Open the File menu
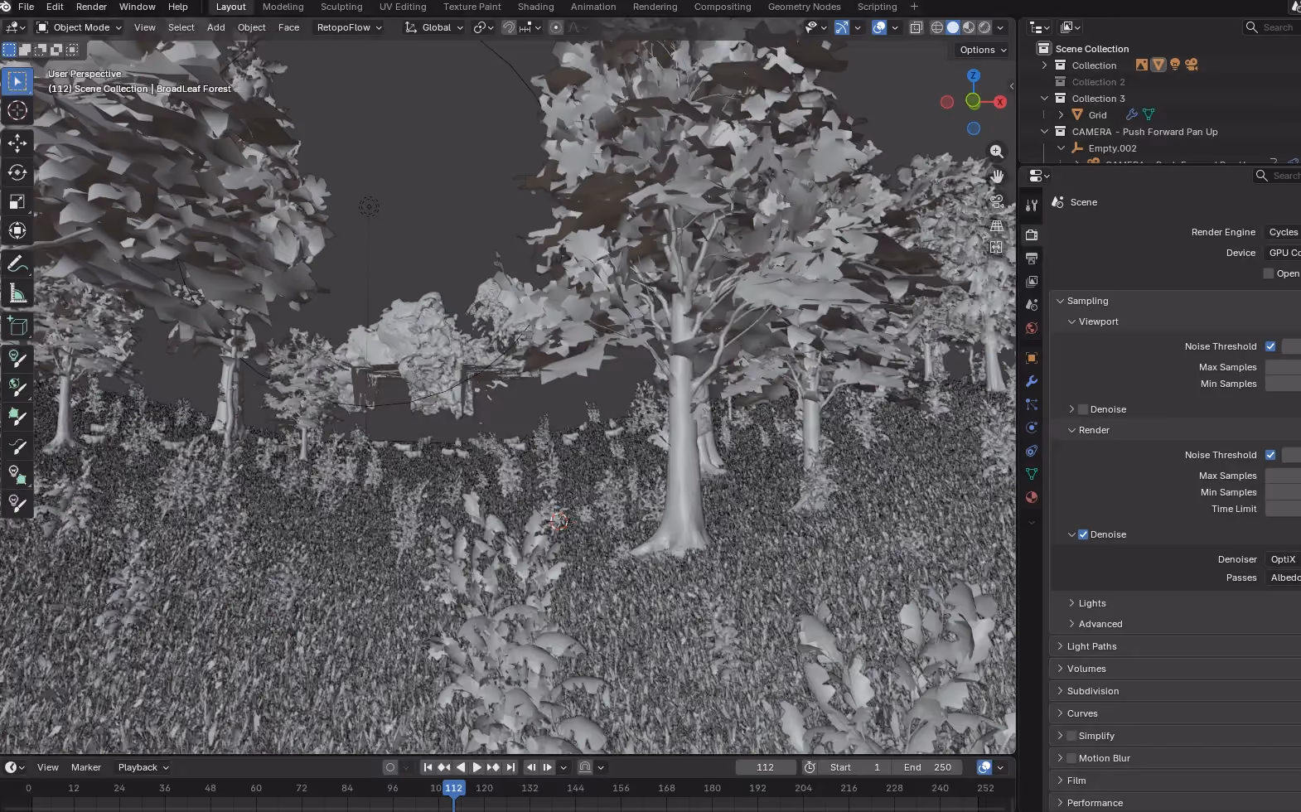The image size is (1301, 812). point(27,7)
